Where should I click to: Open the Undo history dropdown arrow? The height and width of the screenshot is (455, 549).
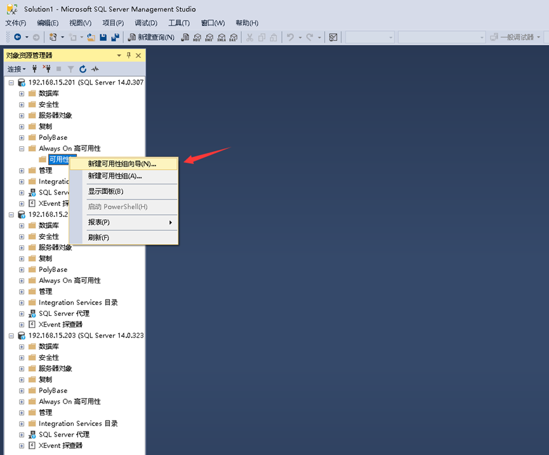point(300,37)
